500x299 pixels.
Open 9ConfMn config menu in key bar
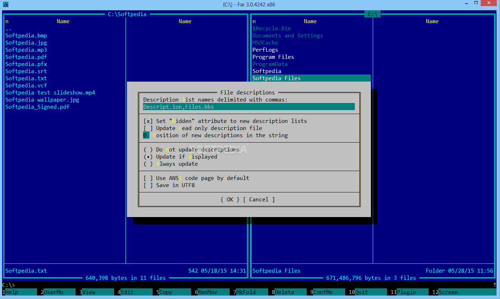point(328,292)
